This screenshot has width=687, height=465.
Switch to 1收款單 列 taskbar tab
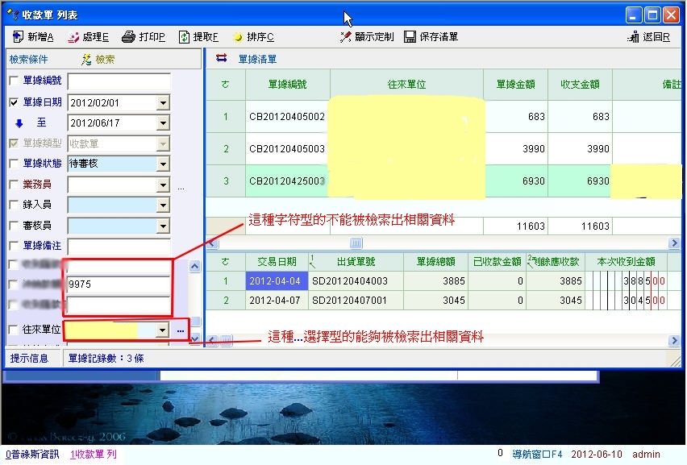tap(93, 455)
